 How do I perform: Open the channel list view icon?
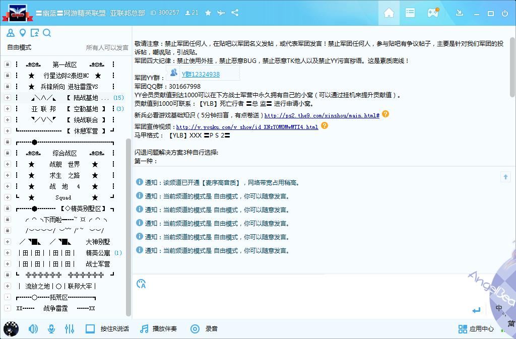410,13
